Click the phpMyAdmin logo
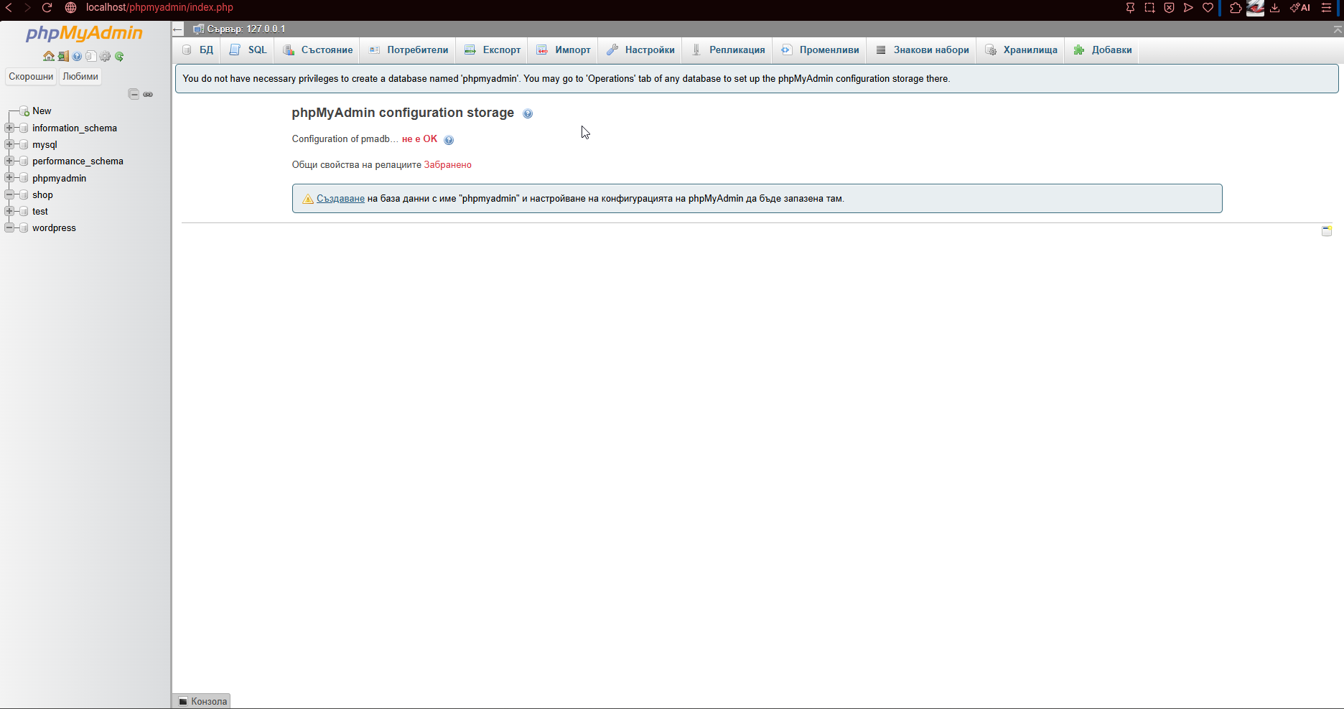This screenshot has height=709, width=1344. 84,33
